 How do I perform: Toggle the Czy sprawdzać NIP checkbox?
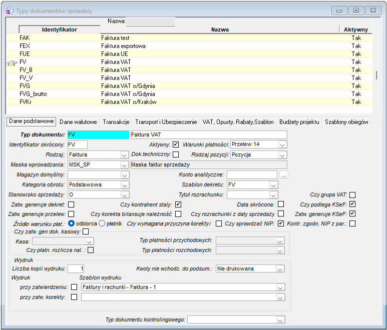(281, 223)
